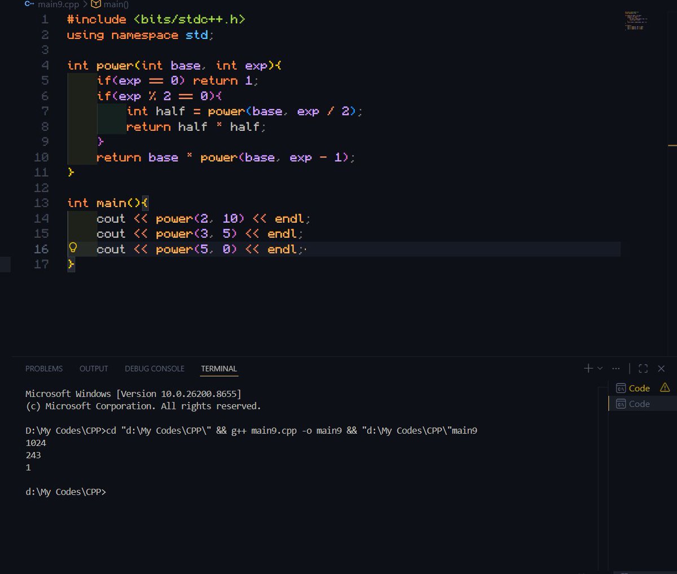Click the overview ruler orange marker
Image resolution: width=677 pixels, height=574 pixels.
[672, 145]
